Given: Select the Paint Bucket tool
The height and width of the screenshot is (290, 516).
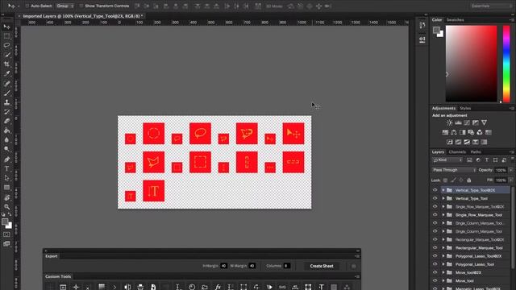Looking at the screenshot, I should coord(6,130).
